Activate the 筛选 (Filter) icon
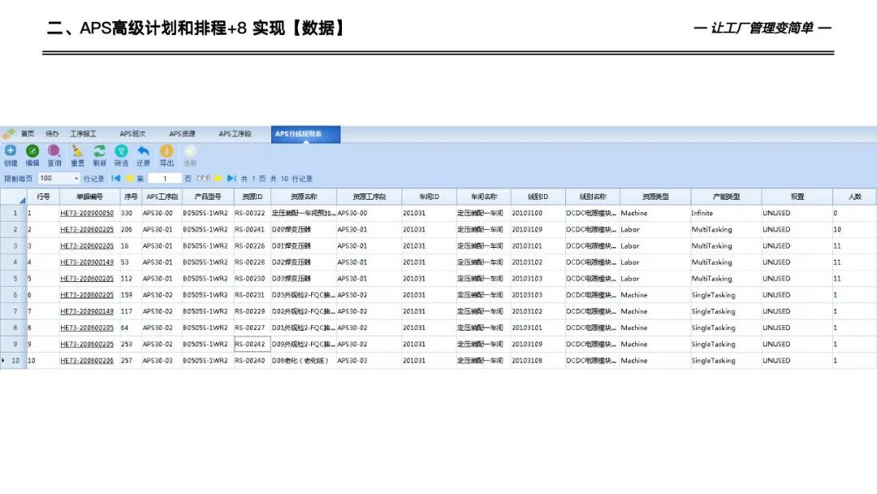877x494 pixels. (x=121, y=151)
